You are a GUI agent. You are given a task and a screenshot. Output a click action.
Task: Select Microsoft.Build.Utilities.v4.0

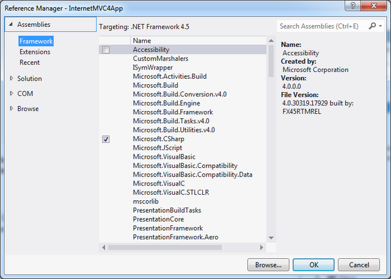183,130
